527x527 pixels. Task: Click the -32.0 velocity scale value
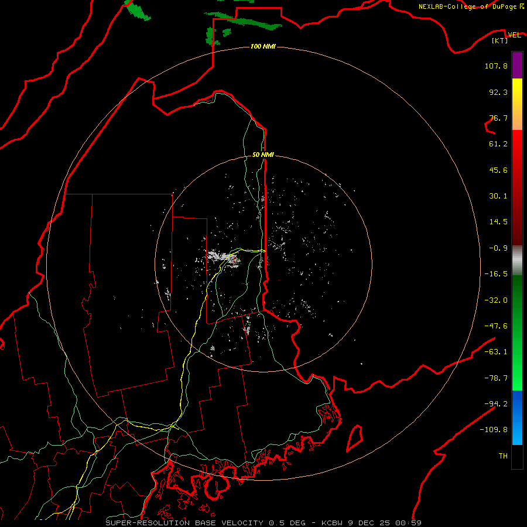[x=496, y=300]
